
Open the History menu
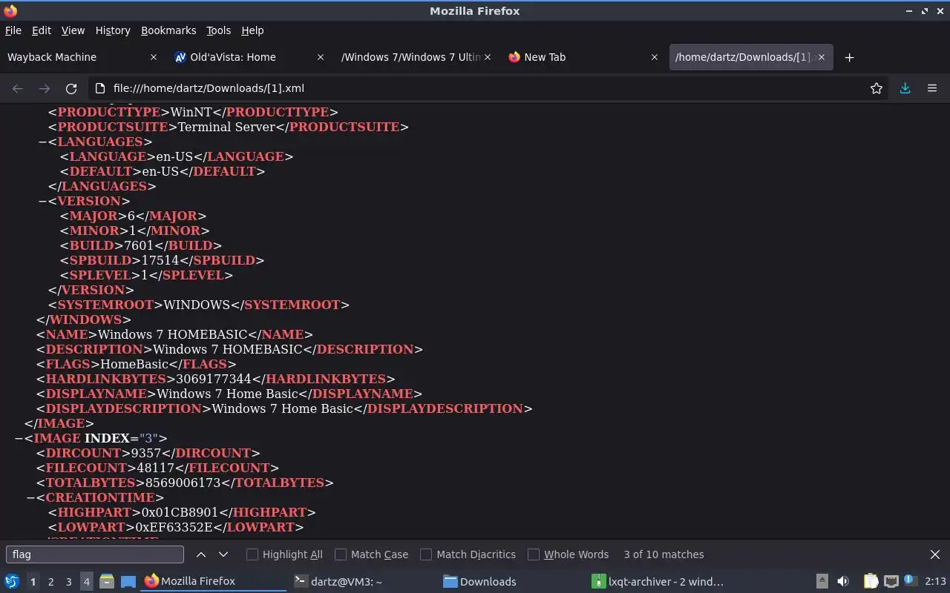click(x=113, y=30)
